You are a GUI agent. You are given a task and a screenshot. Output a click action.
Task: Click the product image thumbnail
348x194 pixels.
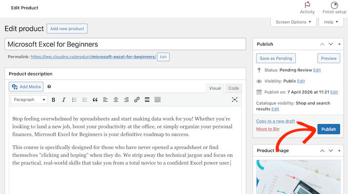[x=298, y=177]
